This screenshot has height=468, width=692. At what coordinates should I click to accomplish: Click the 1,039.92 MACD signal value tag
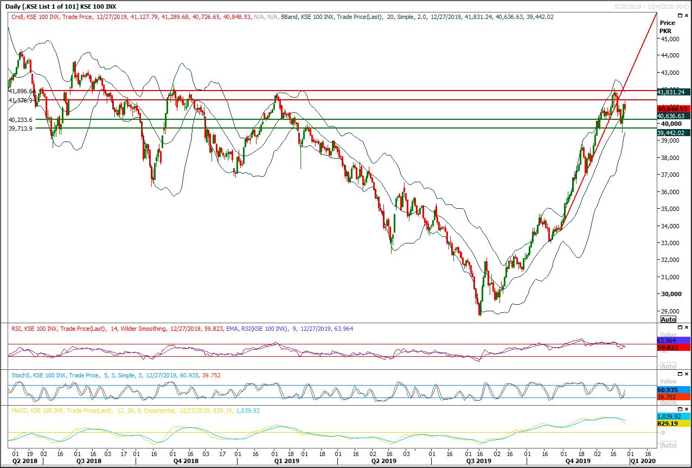(x=673, y=416)
